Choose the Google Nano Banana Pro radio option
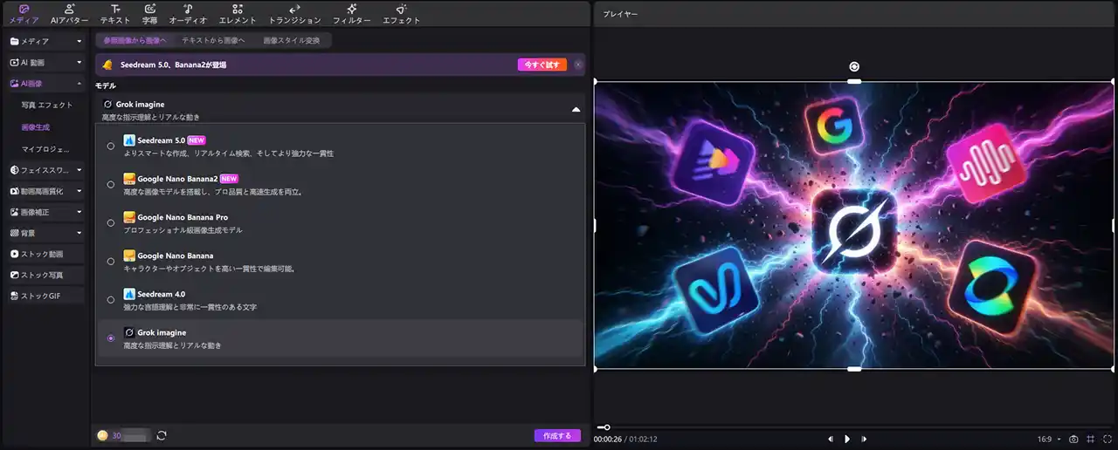Image resolution: width=1118 pixels, height=450 pixels. coord(111,223)
